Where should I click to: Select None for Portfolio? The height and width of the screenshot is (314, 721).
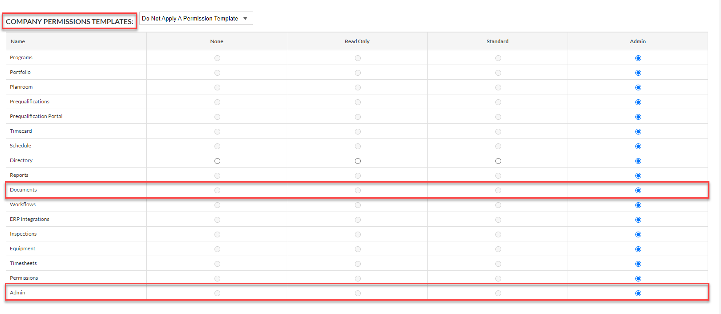(217, 73)
